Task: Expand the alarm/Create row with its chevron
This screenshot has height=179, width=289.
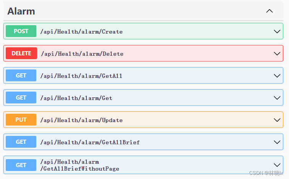Action: point(277,31)
